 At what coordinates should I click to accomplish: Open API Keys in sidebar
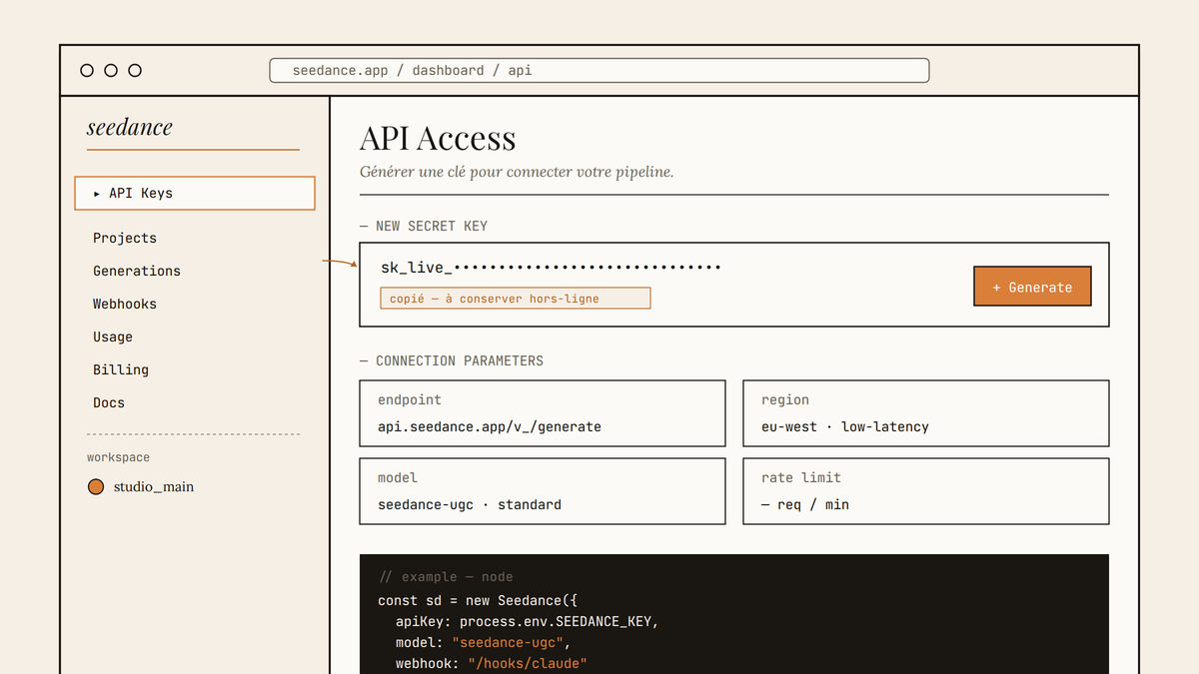[195, 193]
